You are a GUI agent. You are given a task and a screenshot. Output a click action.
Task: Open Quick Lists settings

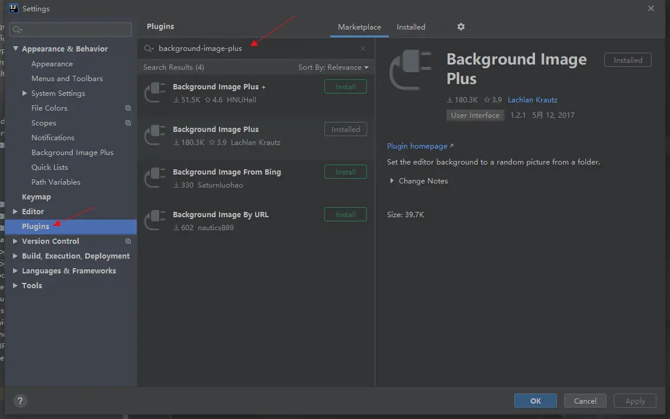click(50, 167)
